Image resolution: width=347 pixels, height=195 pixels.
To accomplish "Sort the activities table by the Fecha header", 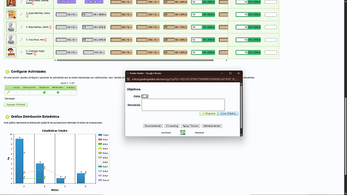I will click(16, 88).
